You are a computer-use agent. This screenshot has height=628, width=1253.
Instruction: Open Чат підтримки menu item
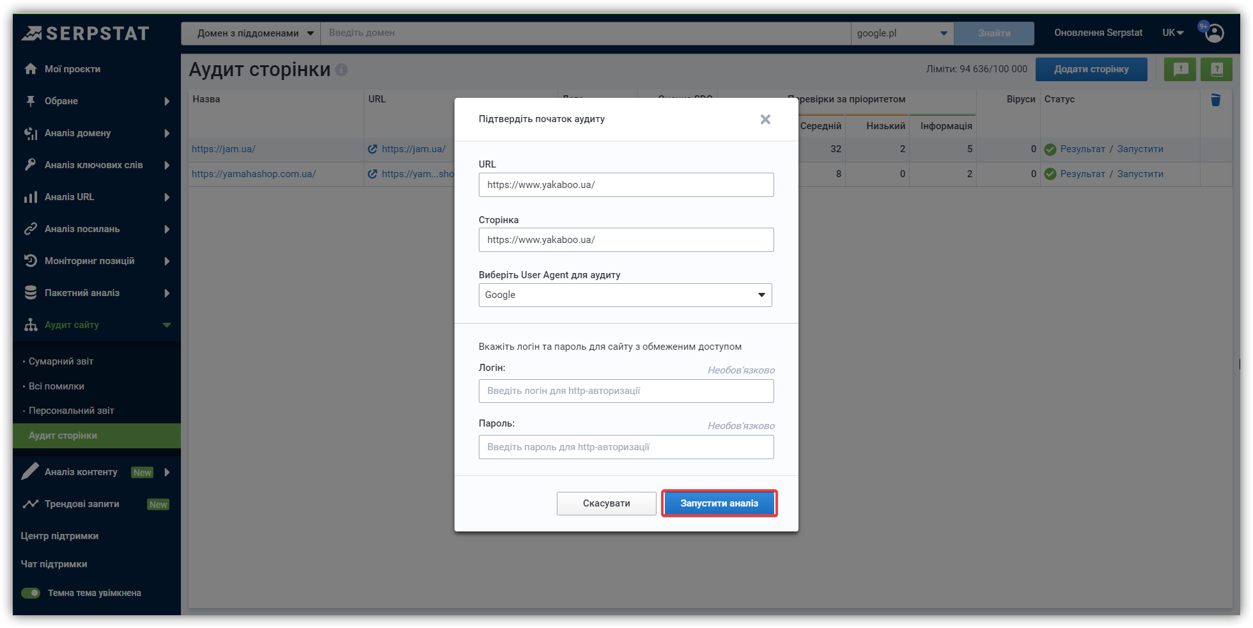tap(54, 564)
